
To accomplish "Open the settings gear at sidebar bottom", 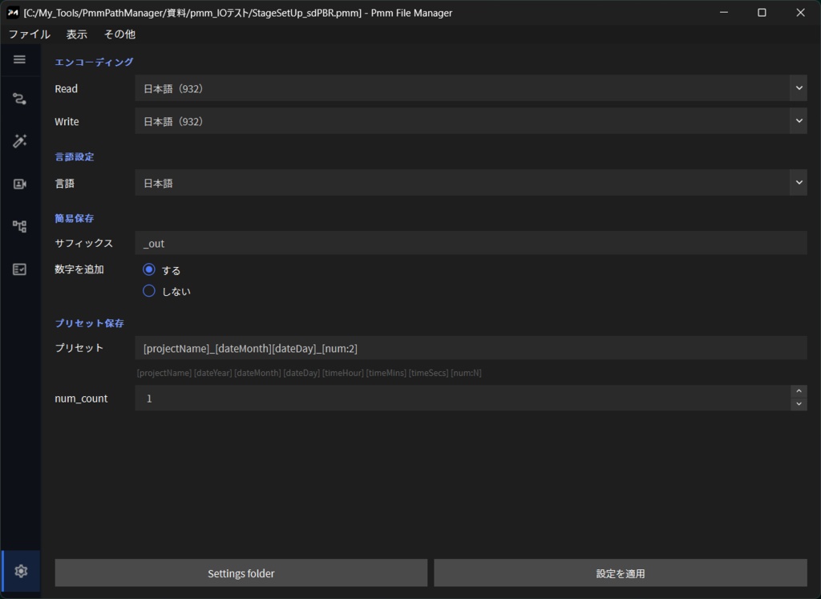I will (20, 572).
